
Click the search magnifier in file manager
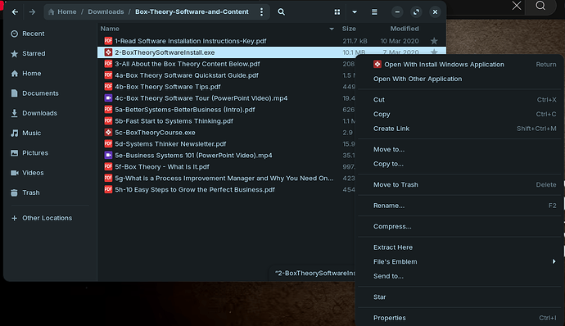[281, 12]
